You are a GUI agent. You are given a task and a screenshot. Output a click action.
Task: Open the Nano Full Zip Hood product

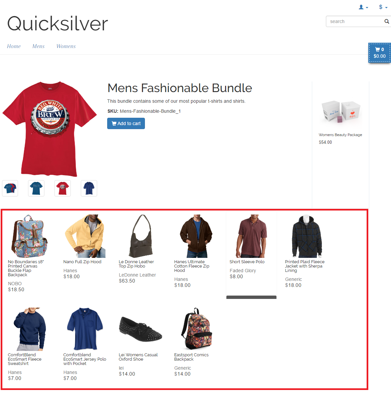82,262
